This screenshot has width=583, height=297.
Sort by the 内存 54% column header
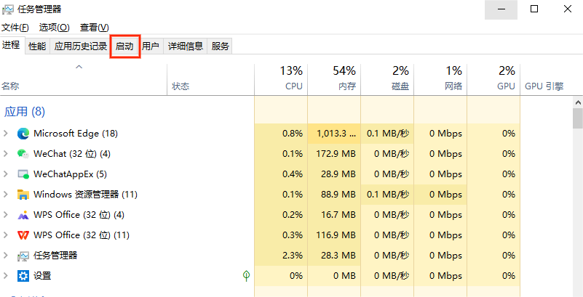pyautogui.click(x=334, y=80)
